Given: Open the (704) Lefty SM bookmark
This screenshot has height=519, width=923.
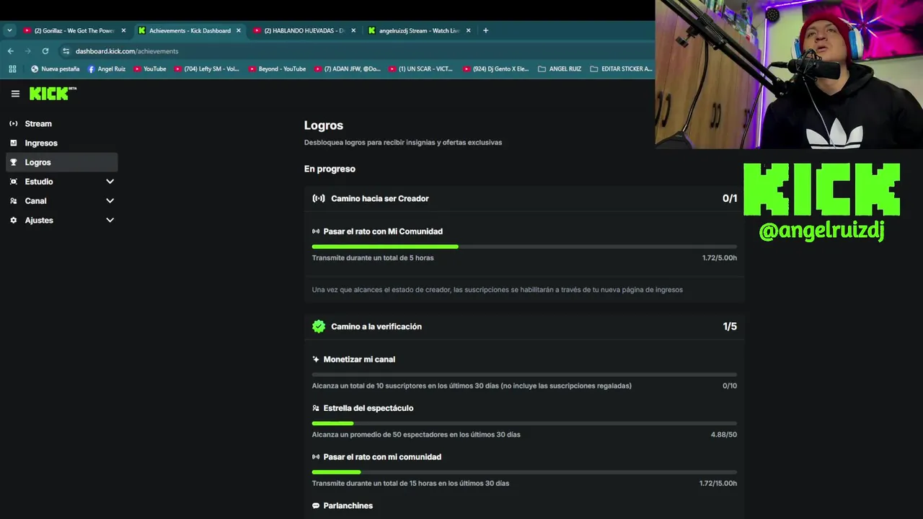Looking at the screenshot, I should (x=207, y=69).
